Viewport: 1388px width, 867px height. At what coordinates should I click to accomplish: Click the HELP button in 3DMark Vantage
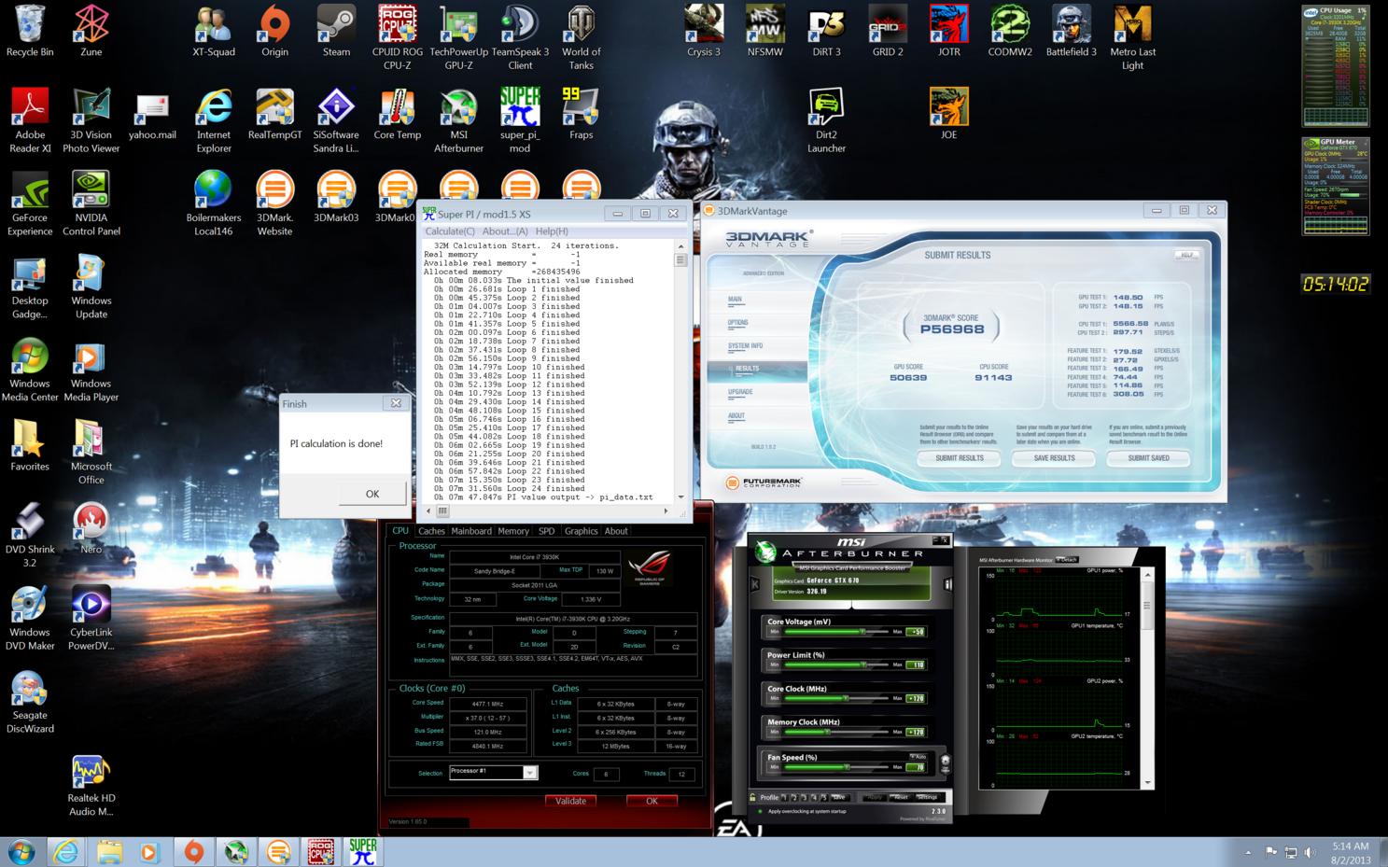click(1187, 255)
